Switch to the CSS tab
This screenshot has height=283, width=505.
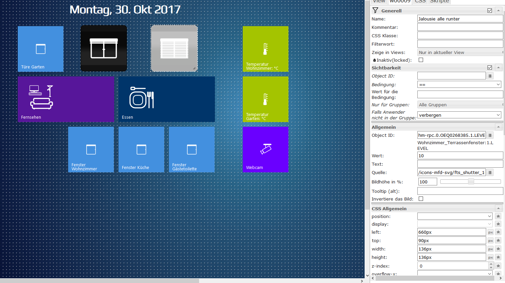coord(420,2)
